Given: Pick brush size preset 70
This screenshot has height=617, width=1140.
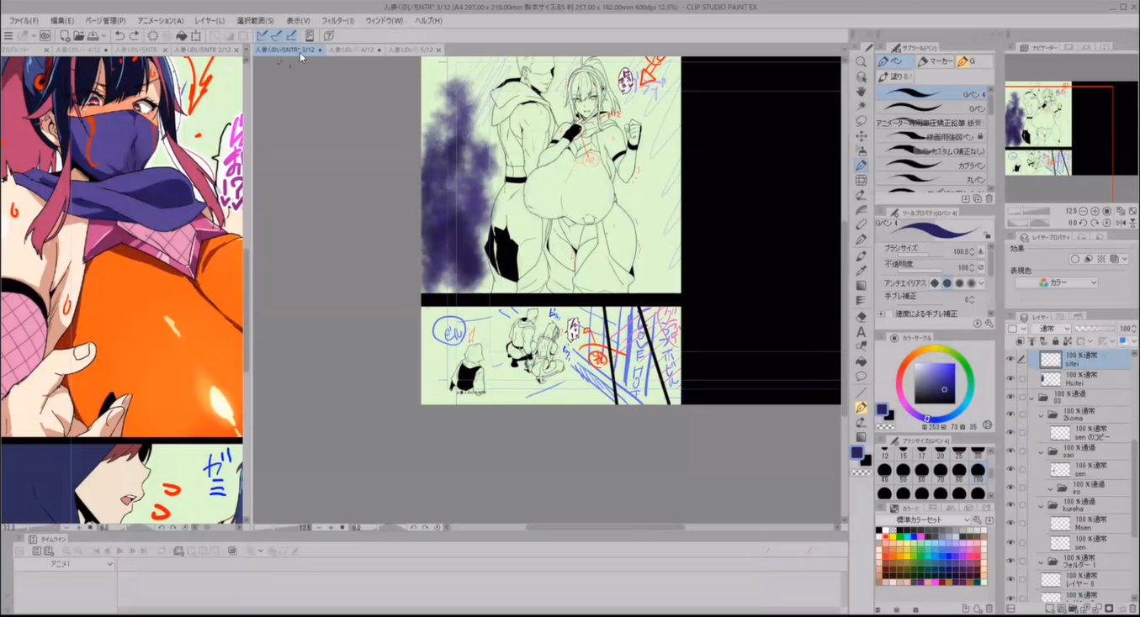Looking at the screenshot, I should (941, 471).
